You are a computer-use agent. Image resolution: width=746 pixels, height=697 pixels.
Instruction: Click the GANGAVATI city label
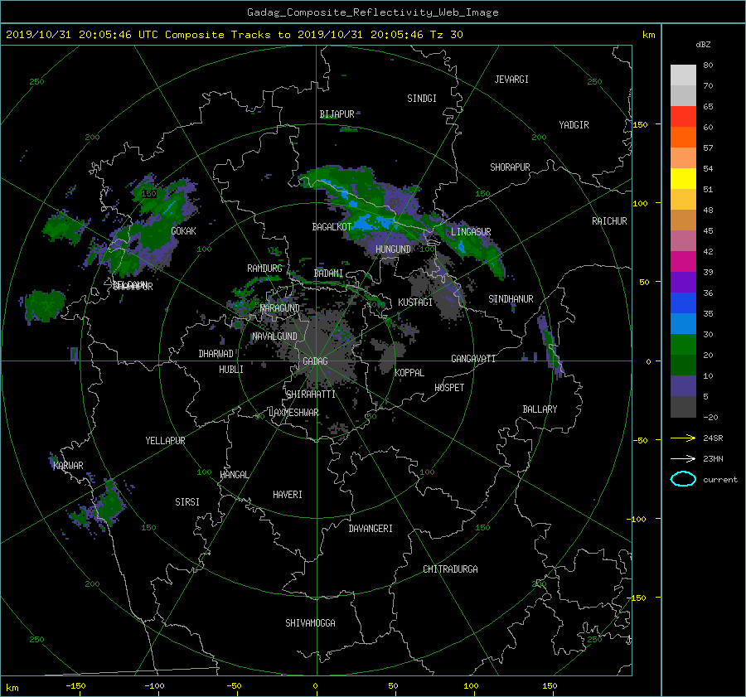(x=473, y=359)
